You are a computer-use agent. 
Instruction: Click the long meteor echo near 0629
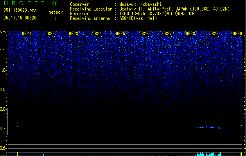pyautogui.click(x=210, y=128)
